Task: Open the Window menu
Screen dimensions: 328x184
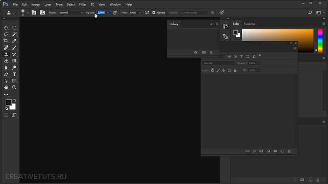Action: click(x=115, y=4)
